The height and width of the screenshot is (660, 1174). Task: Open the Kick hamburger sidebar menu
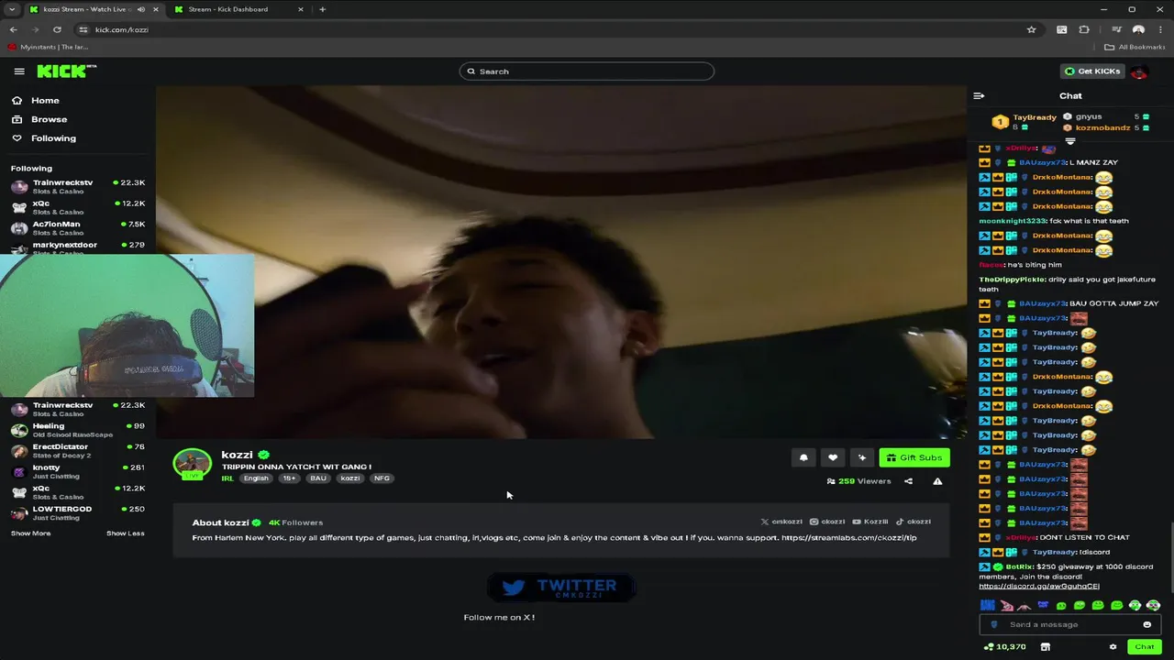19,71
